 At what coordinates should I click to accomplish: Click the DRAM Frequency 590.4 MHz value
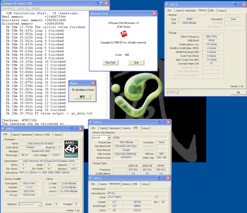tap(211, 36)
